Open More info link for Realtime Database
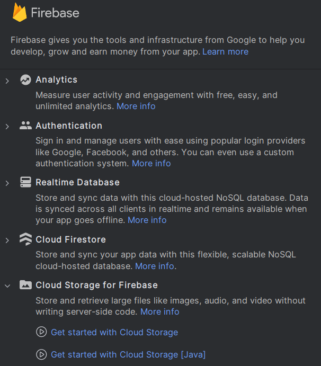This screenshot has width=321, height=366. 147,220
